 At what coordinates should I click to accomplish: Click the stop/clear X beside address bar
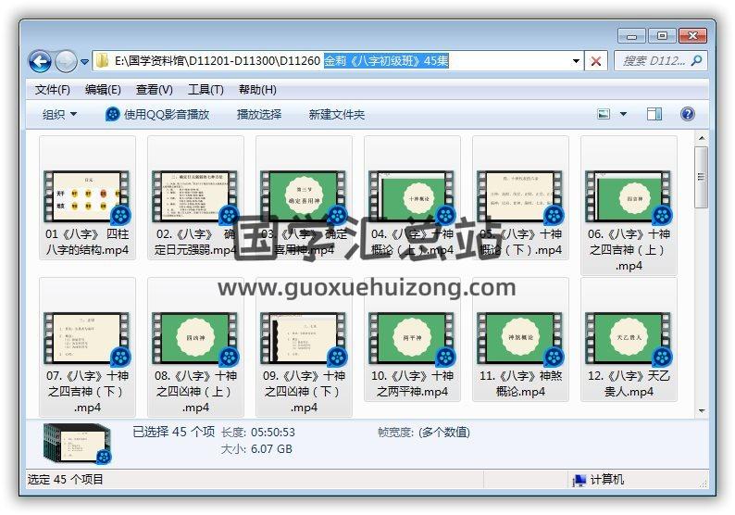pyautogui.click(x=597, y=61)
